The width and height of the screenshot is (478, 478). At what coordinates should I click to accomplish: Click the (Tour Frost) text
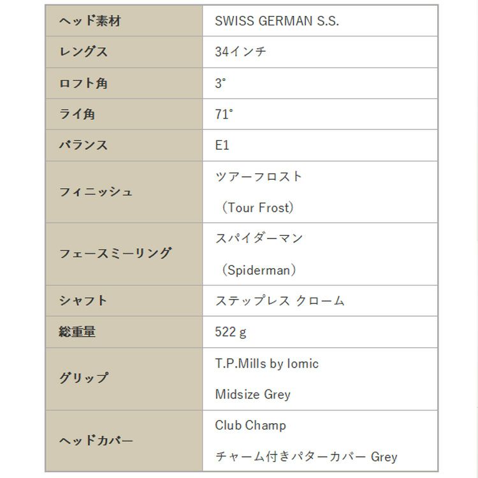pos(257,208)
